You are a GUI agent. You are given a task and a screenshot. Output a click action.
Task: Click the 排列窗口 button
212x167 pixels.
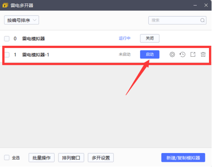(x=71, y=158)
